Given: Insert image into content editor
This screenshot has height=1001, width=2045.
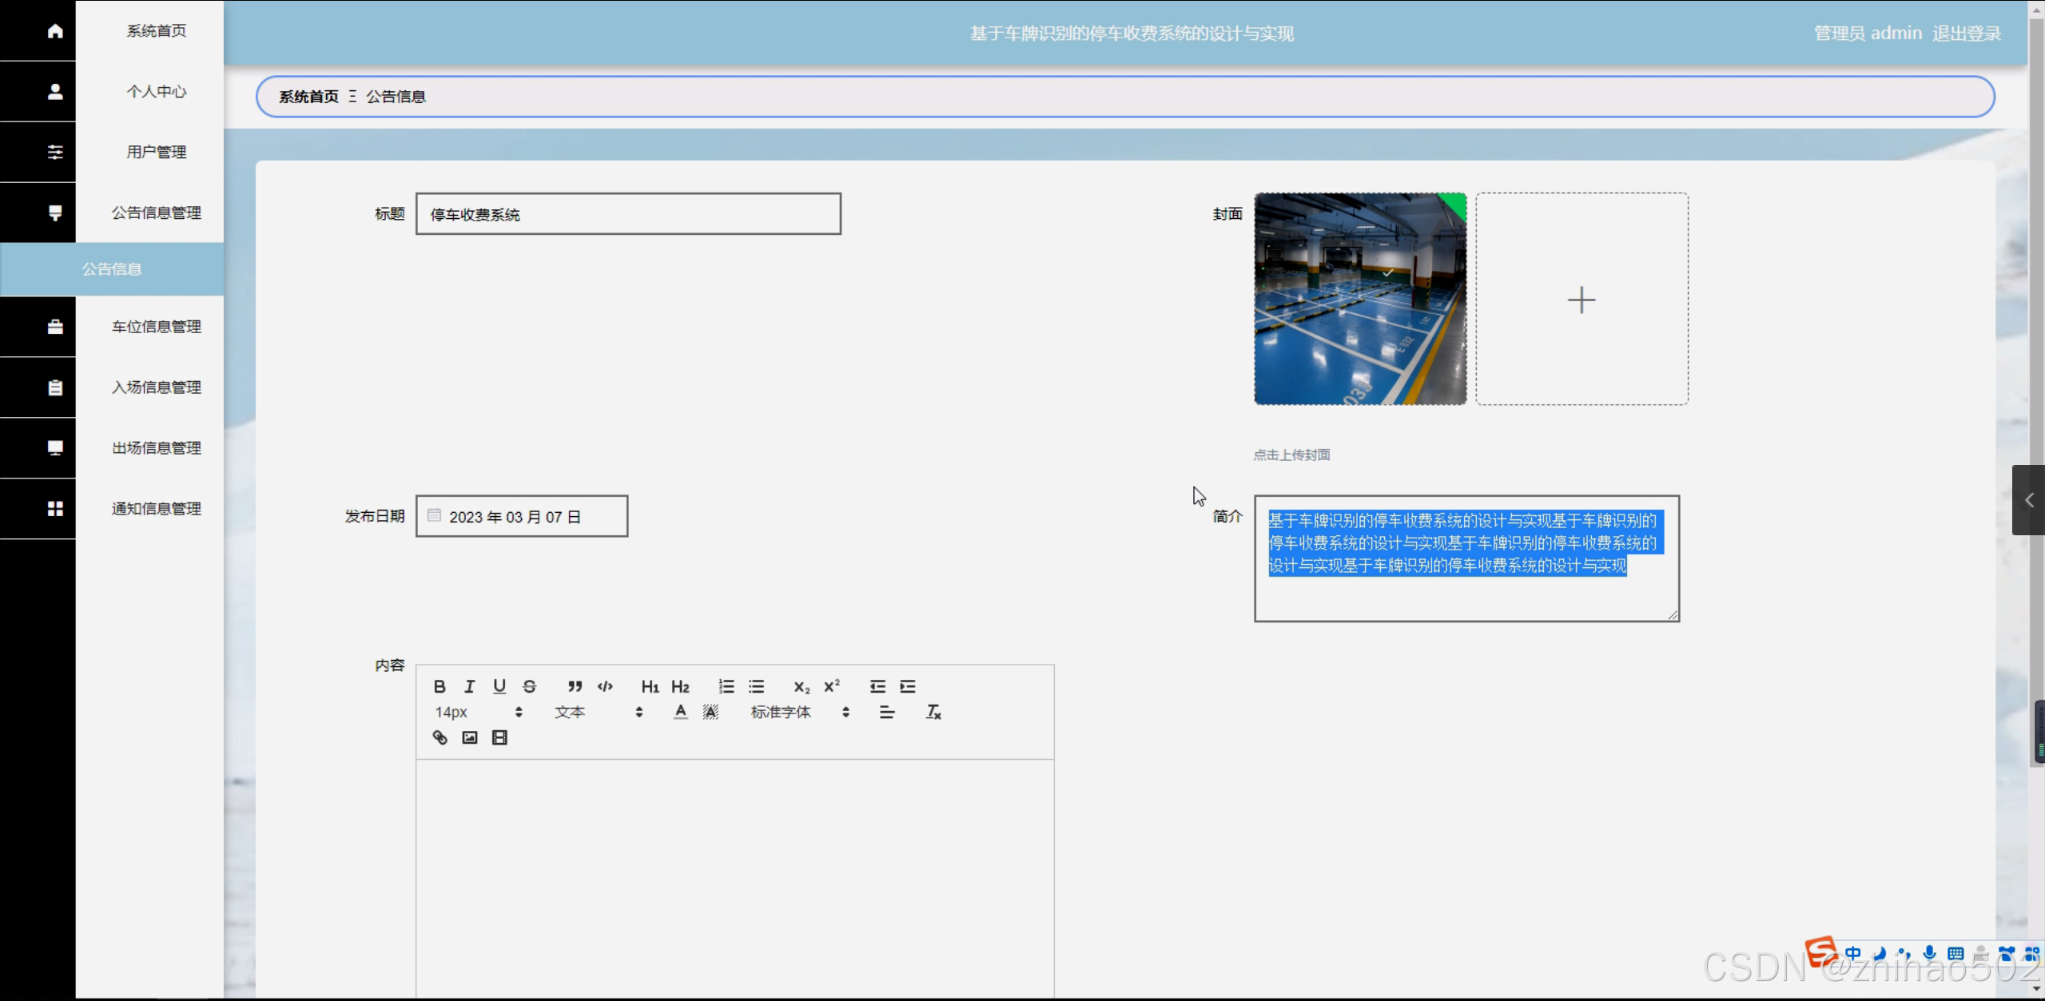Looking at the screenshot, I should pos(470,737).
